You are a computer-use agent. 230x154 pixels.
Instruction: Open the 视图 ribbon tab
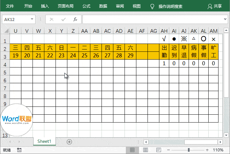[137, 6]
